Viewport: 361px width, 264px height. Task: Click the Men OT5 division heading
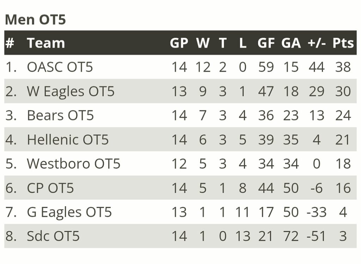(35, 20)
